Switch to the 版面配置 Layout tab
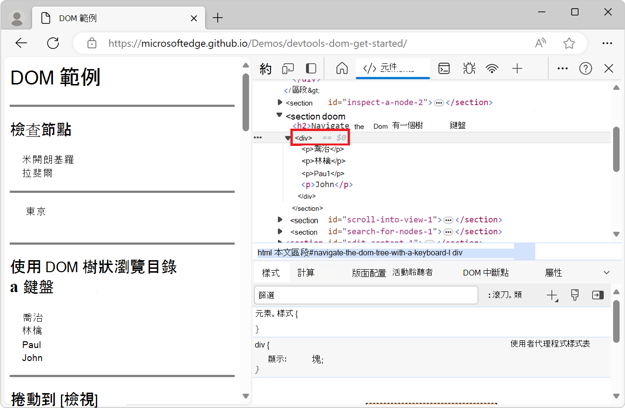Image resolution: width=625 pixels, height=408 pixels. 369,273
